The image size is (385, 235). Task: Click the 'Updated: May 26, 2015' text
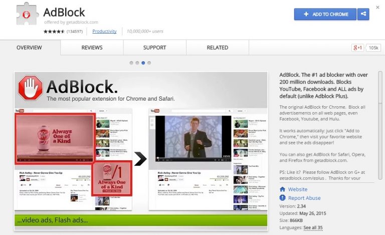[303, 213]
